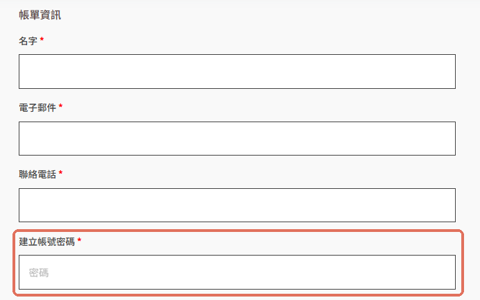Click the 名字 text input box
Image resolution: width=480 pixels, height=300 pixels.
[x=237, y=72]
